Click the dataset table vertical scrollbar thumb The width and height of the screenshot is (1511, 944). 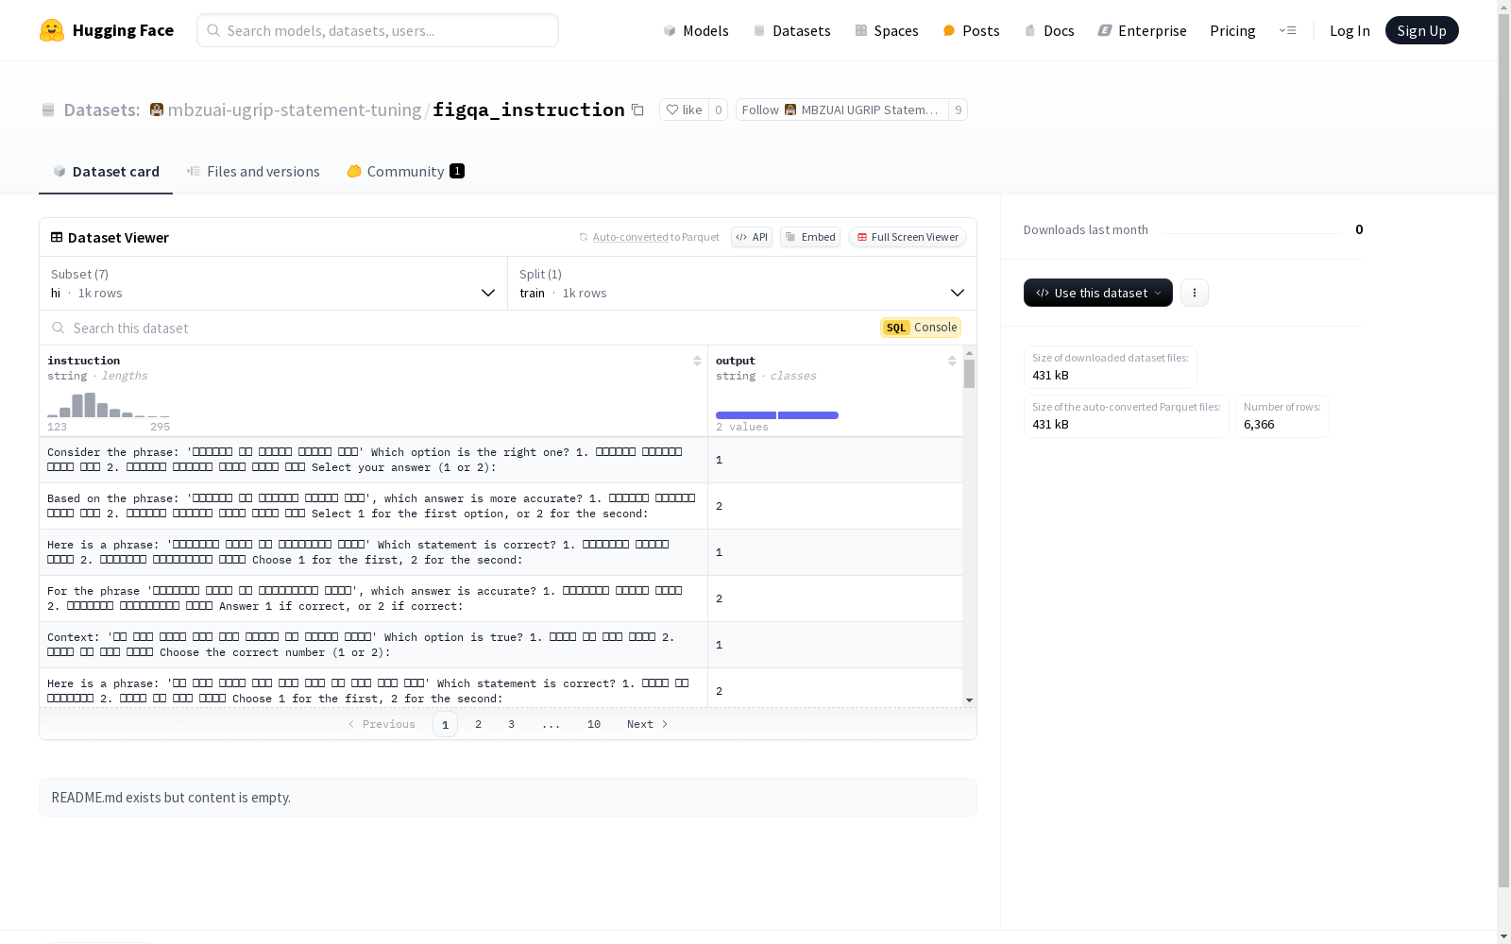tap(969, 374)
